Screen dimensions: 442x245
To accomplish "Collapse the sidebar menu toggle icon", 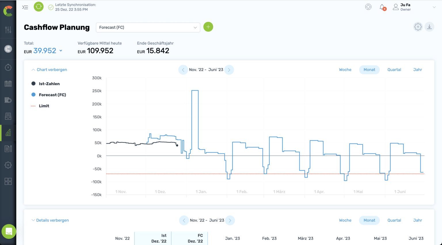I will coord(25,7).
